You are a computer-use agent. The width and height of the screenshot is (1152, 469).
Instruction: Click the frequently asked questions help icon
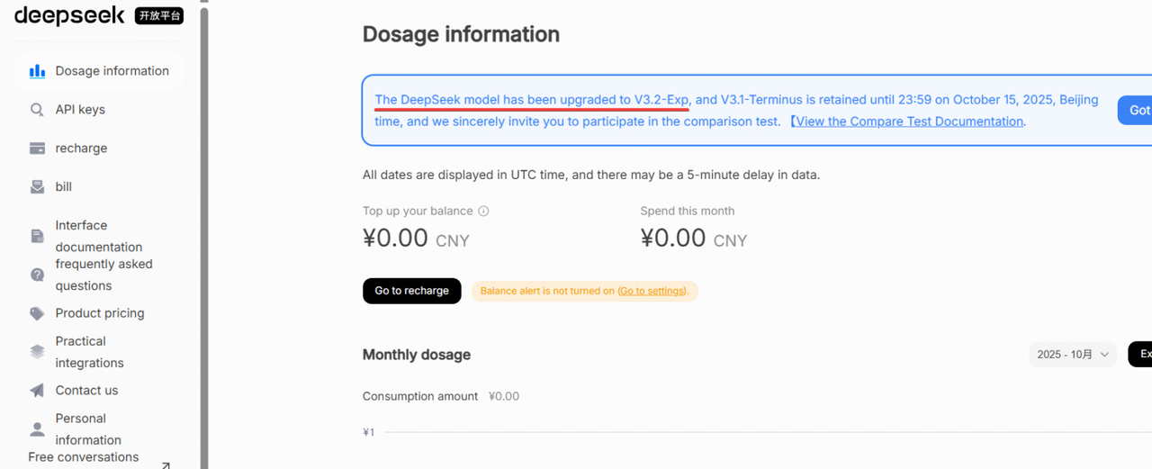click(x=37, y=275)
